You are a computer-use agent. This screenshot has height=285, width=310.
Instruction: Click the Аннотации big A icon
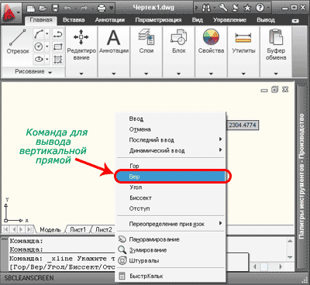(114, 37)
